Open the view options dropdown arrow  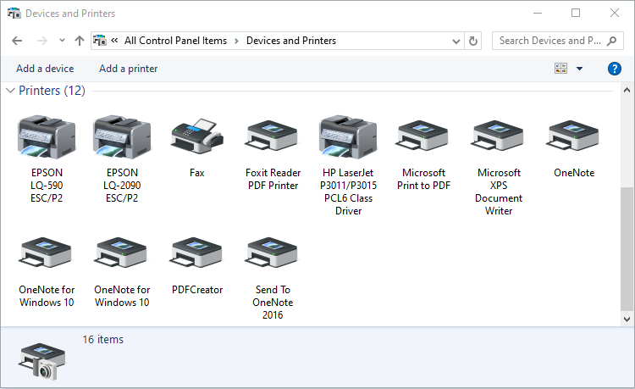[x=580, y=69]
